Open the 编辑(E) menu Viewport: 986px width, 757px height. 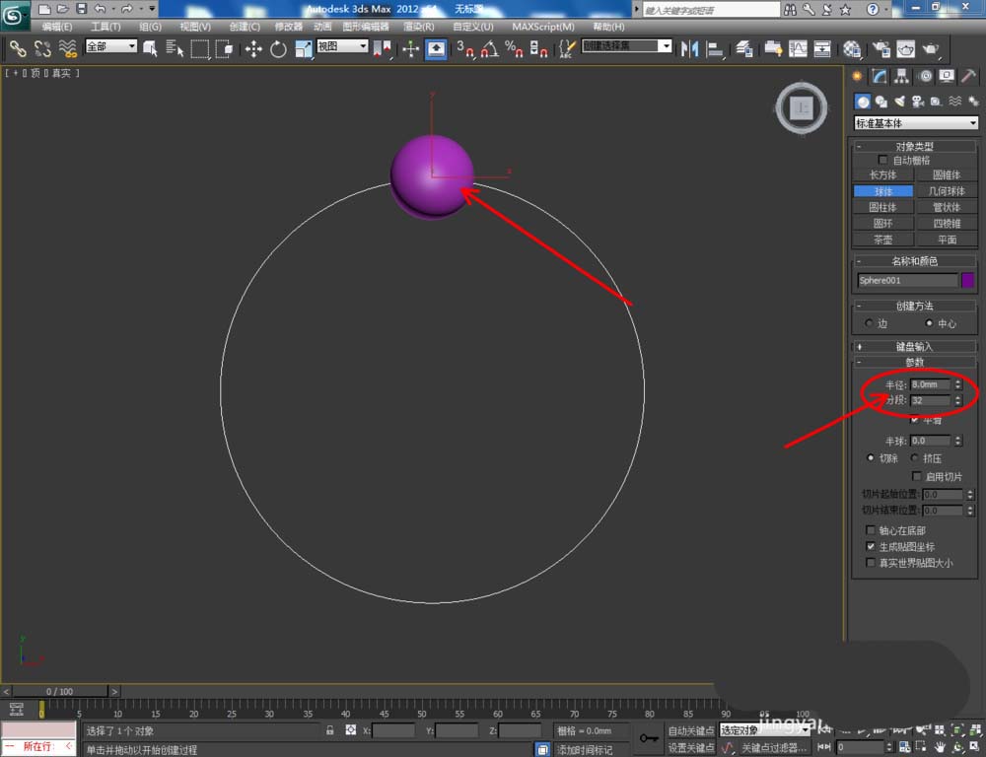coord(57,27)
